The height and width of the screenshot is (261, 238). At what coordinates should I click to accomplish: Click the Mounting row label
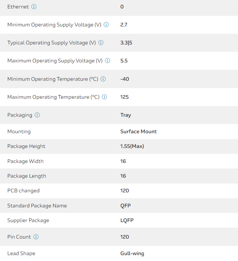pos(19,131)
